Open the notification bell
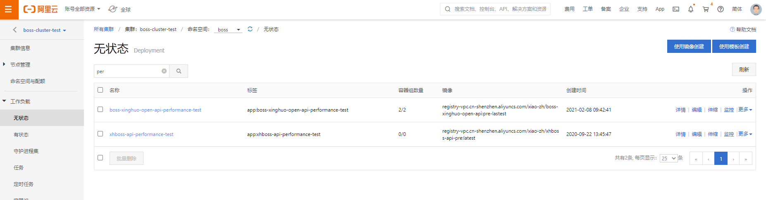Viewport: 766px width, 200px height. pyautogui.click(x=691, y=9)
